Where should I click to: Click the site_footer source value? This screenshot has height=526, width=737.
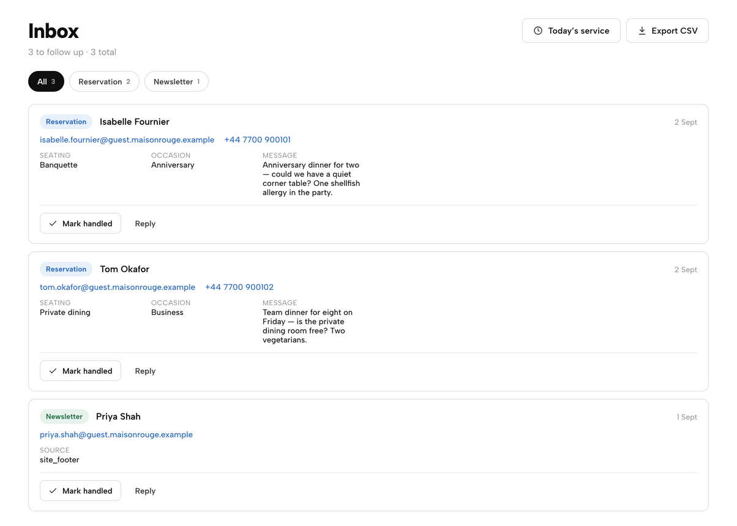(x=59, y=460)
